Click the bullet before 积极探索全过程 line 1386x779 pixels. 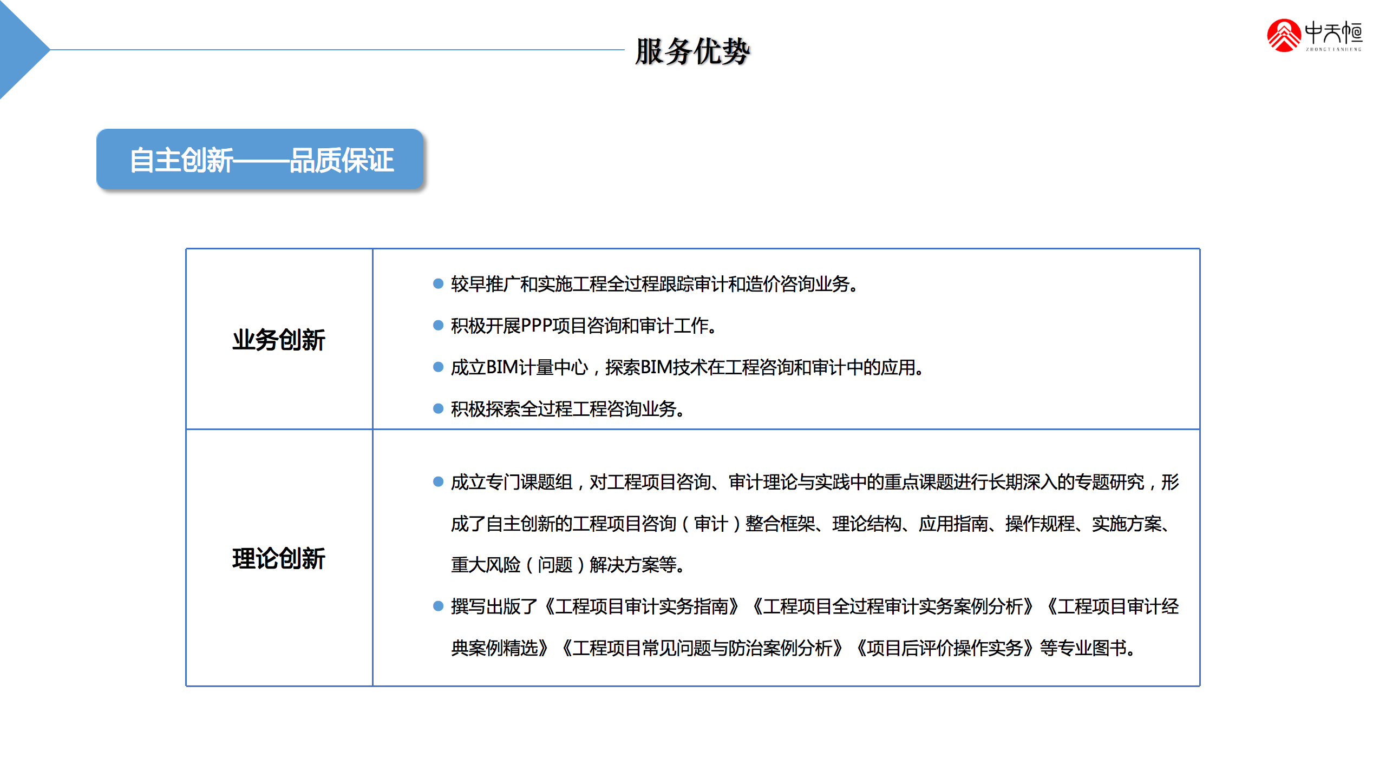(x=438, y=408)
